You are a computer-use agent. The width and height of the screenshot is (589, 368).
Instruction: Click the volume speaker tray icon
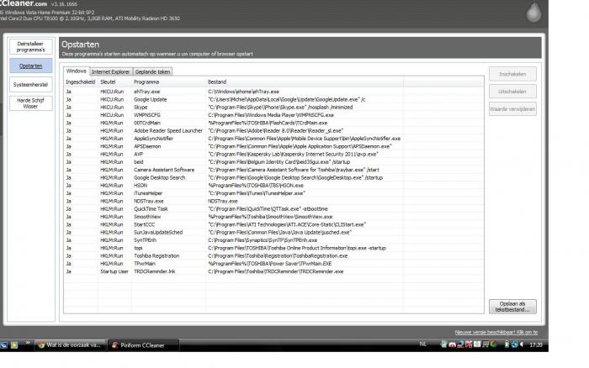click(522, 344)
